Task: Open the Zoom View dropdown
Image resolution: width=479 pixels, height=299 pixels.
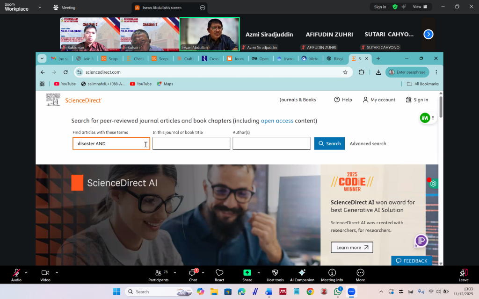Action: pos(420,7)
